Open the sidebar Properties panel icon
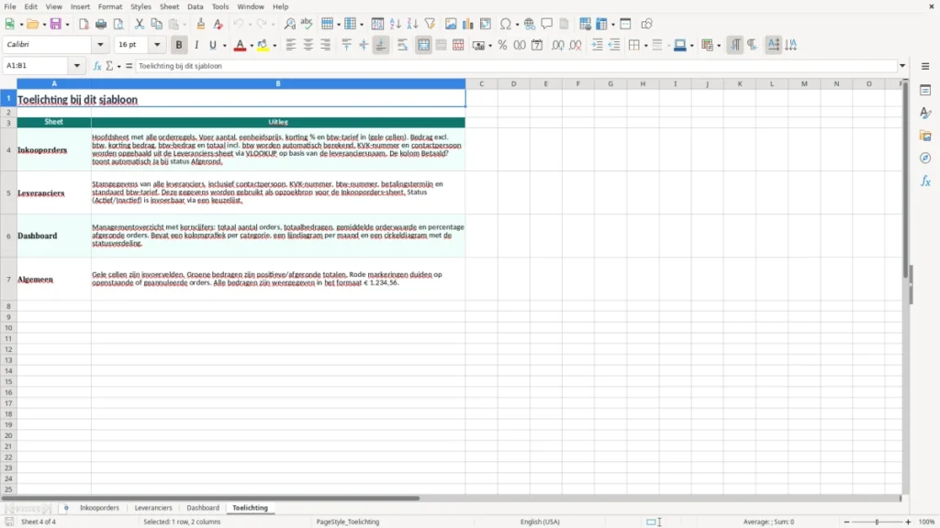Screen dimensions: 940x528 pyautogui.click(x=925, y=91)
